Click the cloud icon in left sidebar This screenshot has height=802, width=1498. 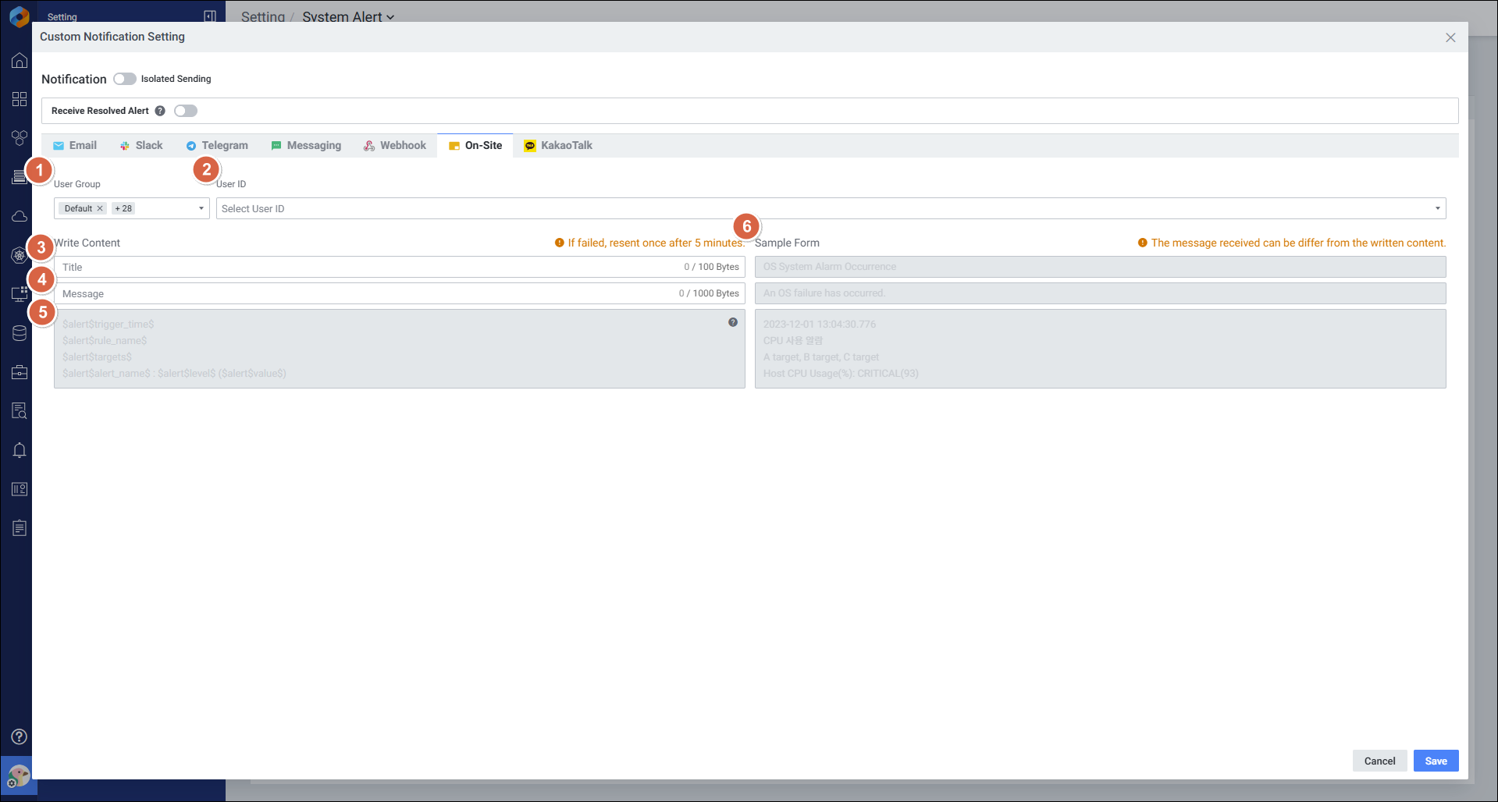point(20,216)
